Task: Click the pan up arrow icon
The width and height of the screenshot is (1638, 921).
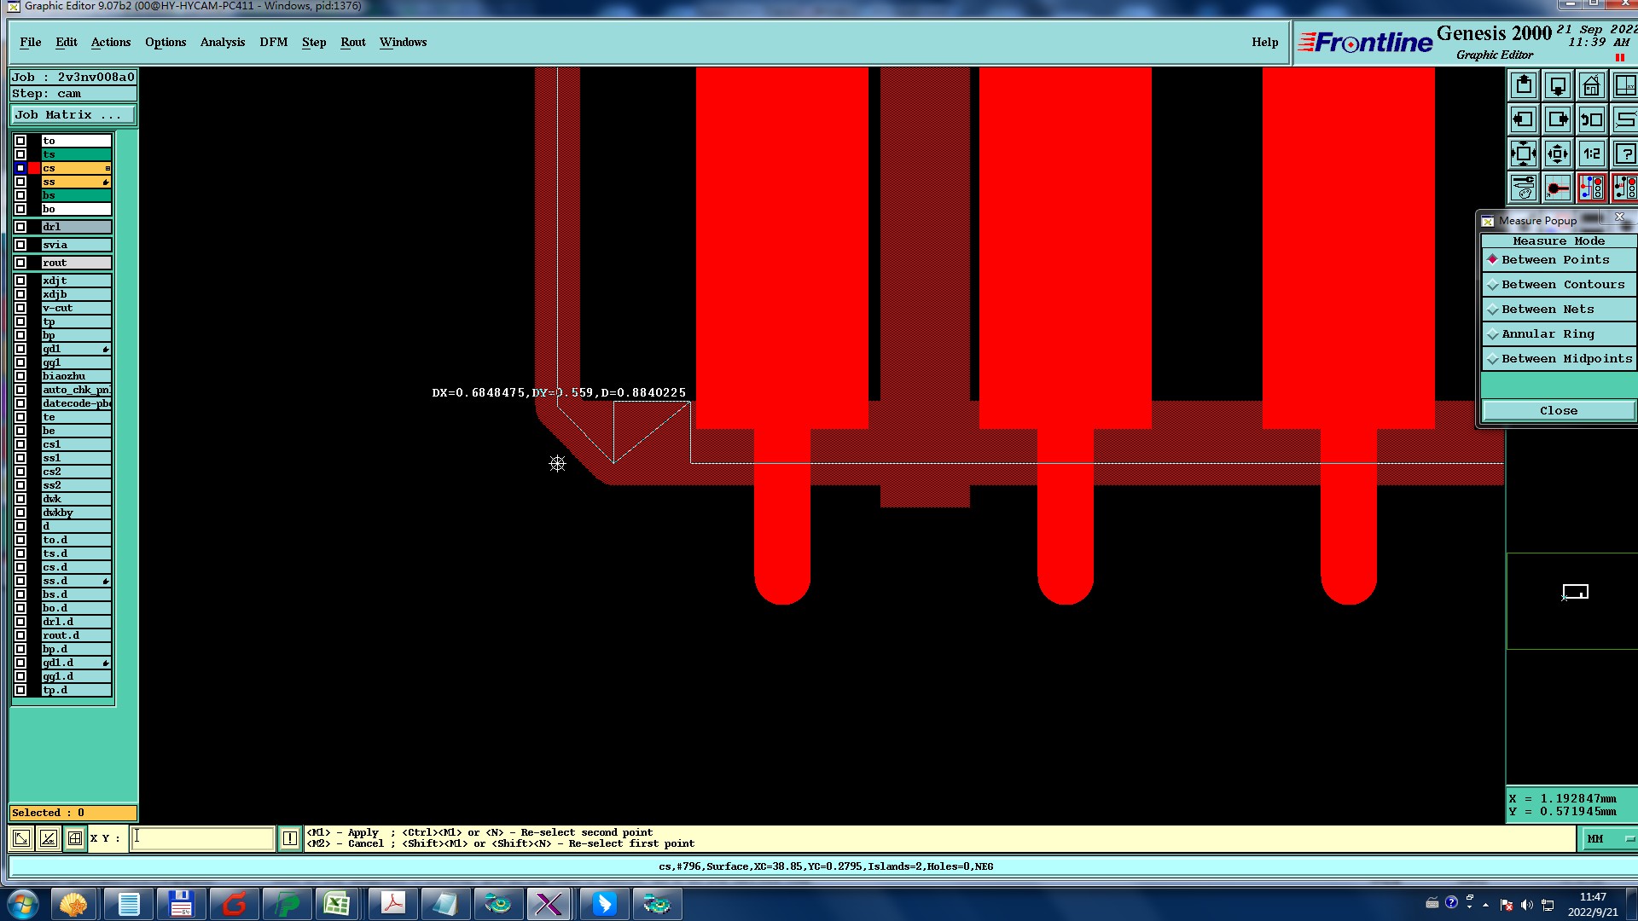Action: [1524, 86]
